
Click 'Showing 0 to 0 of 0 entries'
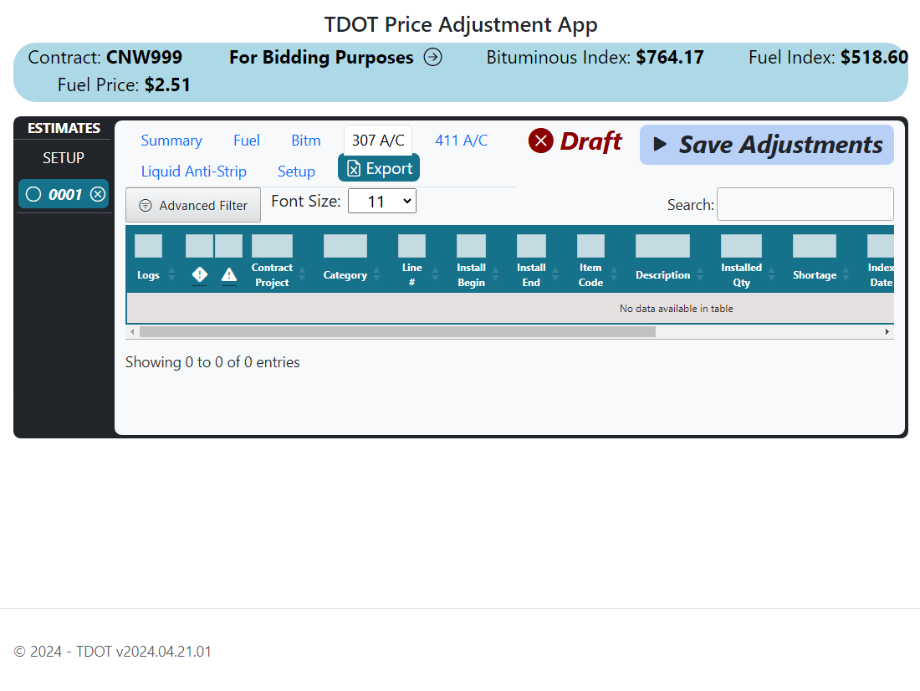(212, 362)
